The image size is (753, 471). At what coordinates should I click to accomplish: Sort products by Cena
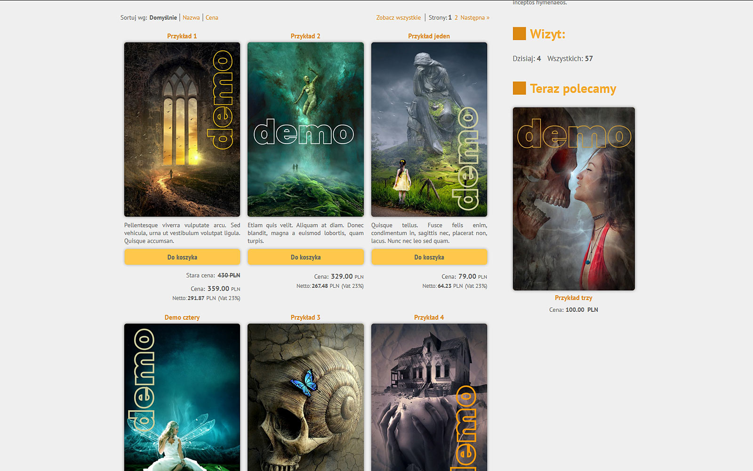click(x=212, y=17)
